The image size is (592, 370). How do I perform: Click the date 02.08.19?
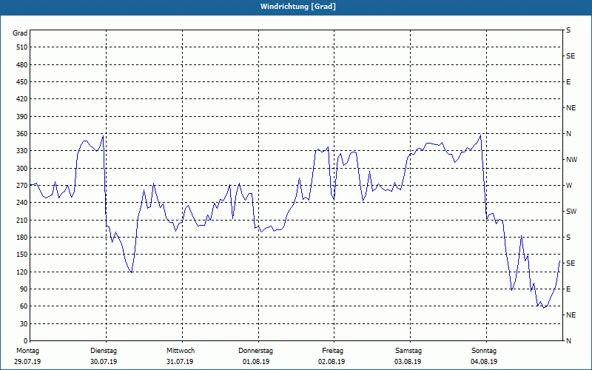[x=332, y=362]
